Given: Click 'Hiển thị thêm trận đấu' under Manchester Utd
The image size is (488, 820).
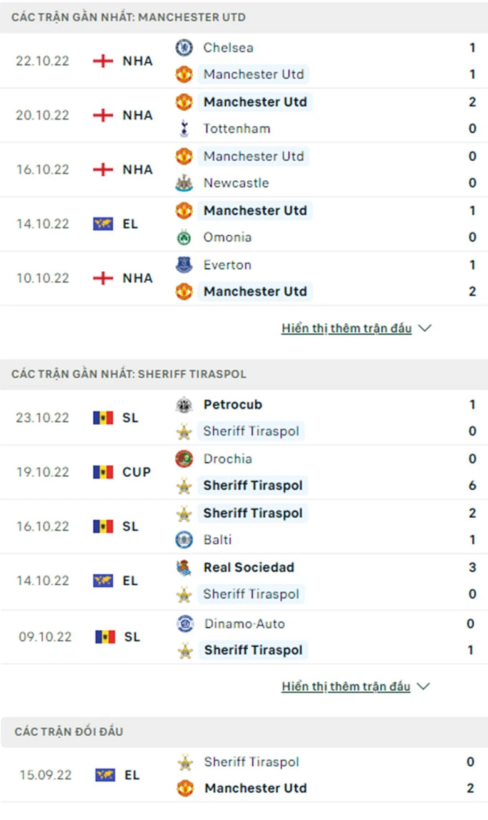Looking at the screenshot, I should click(347, 328).
